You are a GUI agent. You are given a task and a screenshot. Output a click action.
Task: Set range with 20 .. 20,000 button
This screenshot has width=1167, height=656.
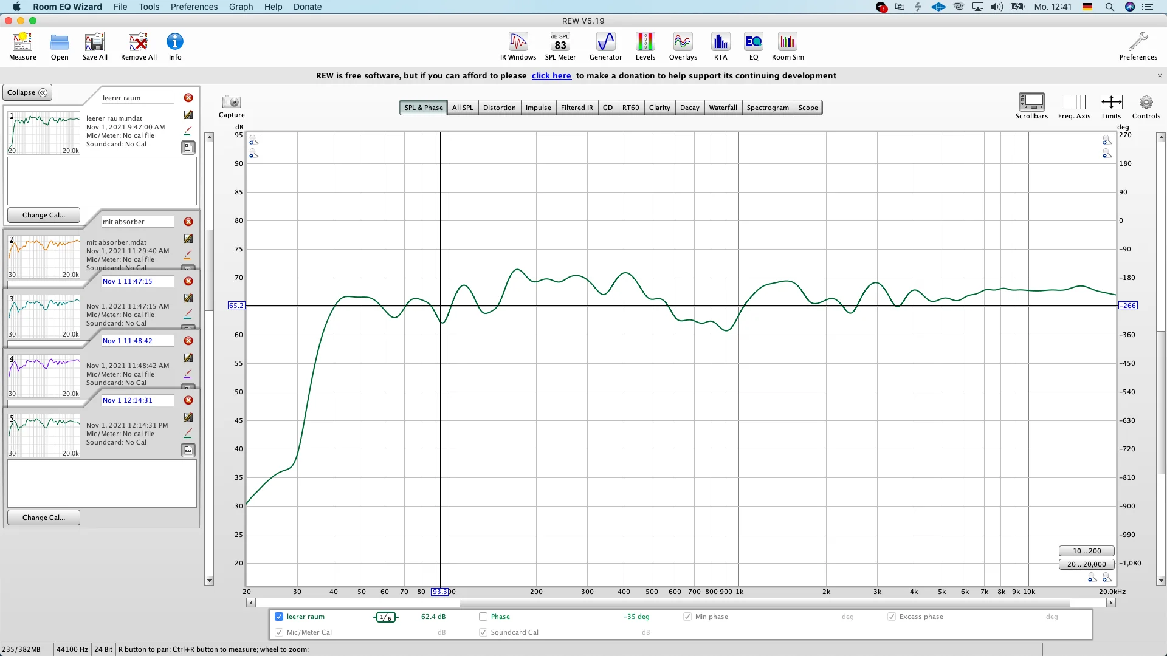click(x=1086, y=564)
